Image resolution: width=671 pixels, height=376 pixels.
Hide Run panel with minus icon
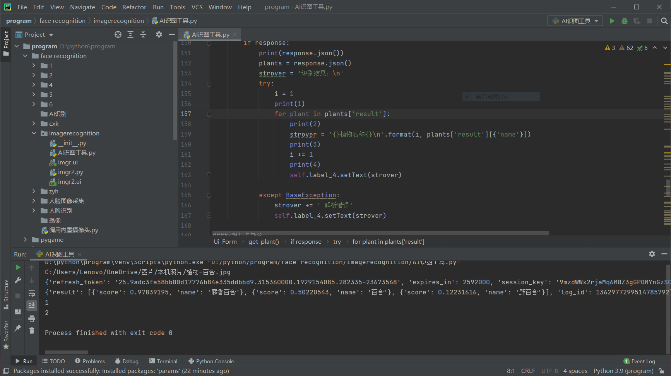[x=664, y=254]
